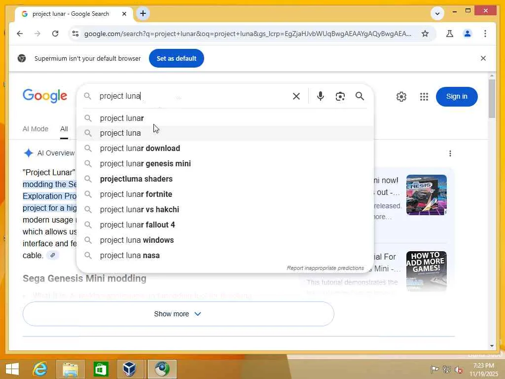Select the All results tab

[x=64, y=129]
